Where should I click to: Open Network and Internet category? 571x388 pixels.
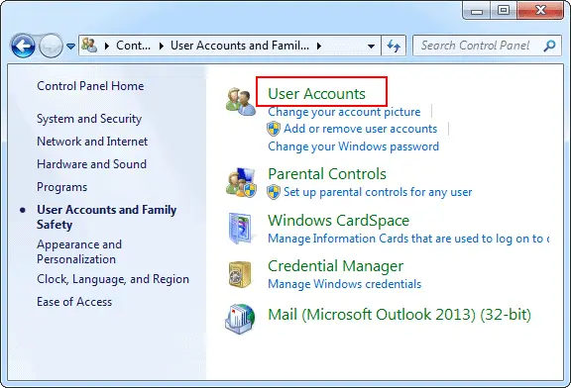pyautogui.click(x=92, y=142)
